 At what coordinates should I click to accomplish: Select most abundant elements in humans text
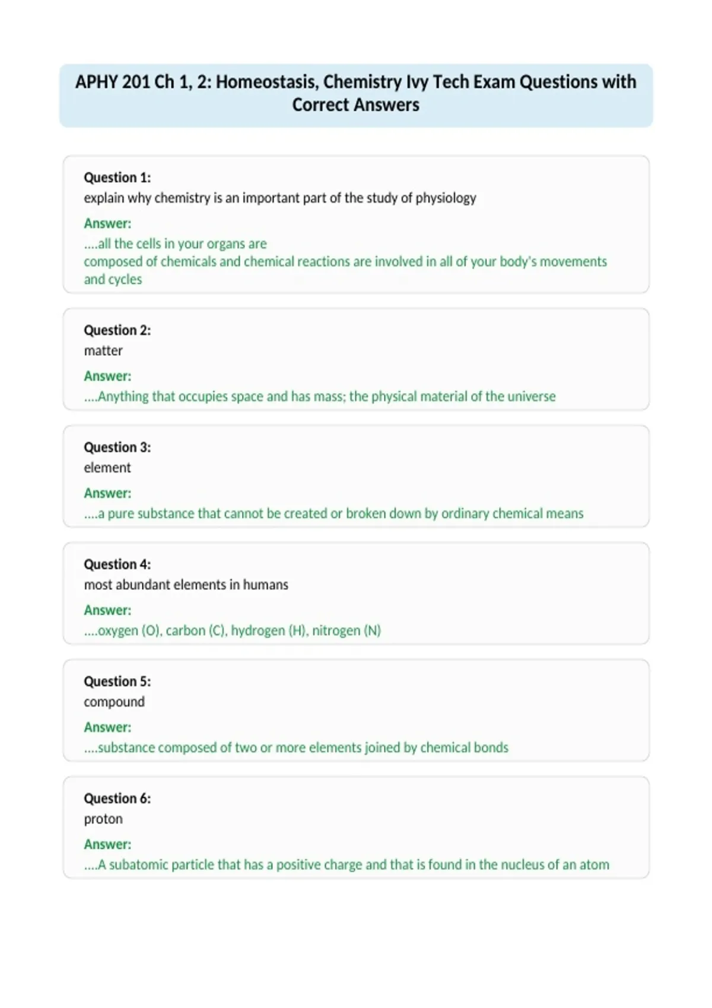click(186, 585)
